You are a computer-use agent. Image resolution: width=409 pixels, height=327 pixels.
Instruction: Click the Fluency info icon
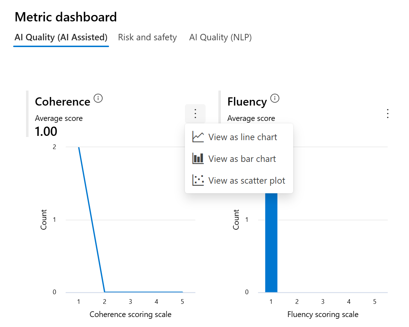(x=275, y=98)
